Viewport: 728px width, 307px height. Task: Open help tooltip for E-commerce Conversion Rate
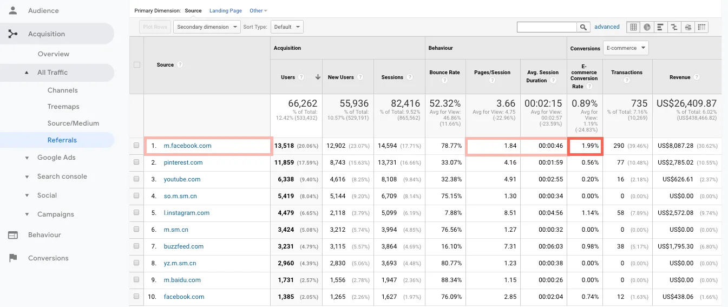click(x=589, y=86)
